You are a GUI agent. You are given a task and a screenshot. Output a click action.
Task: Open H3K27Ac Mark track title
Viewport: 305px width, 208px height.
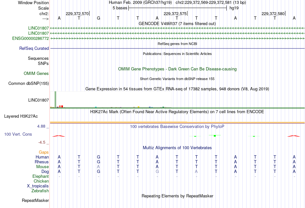pos(177,112)
